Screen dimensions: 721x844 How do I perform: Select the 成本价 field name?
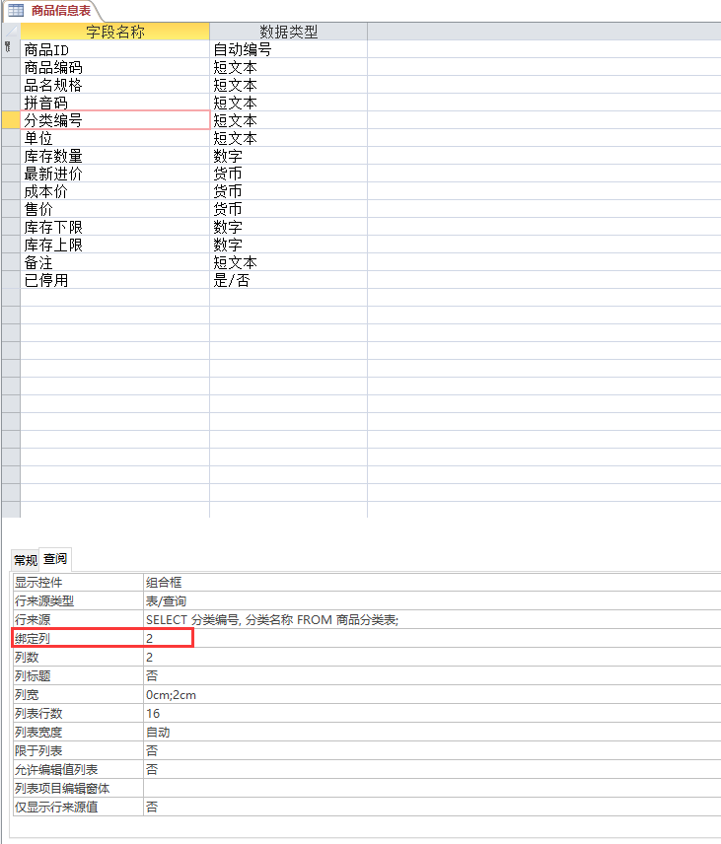(x=114, y=191)
